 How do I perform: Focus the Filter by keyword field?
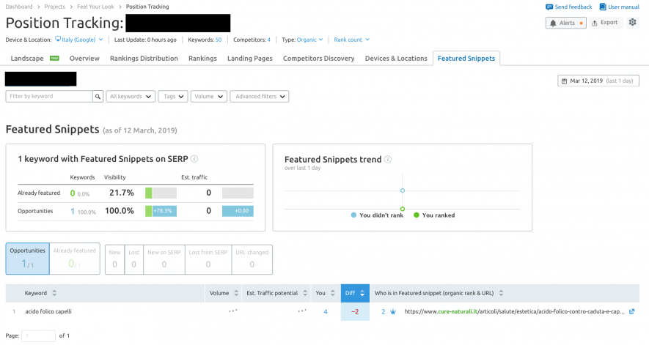click(x=49, y=97)
